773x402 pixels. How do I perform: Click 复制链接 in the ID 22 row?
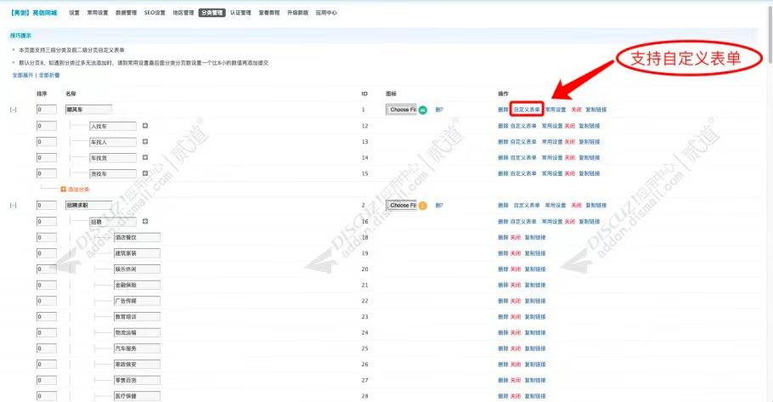(x=535, y=301)
